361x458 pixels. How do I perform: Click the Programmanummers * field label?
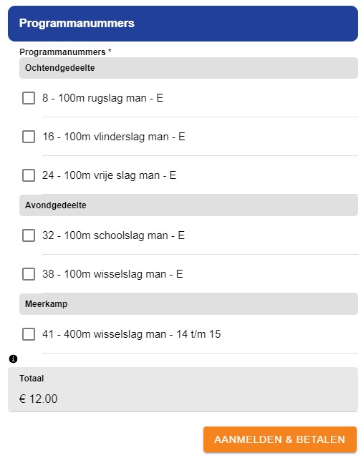click(65, 52)
